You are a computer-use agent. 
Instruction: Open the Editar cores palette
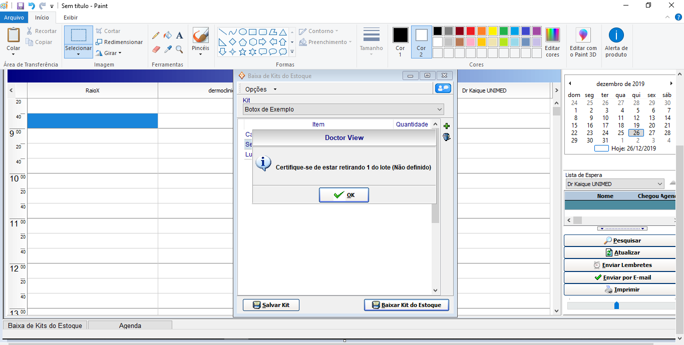[552, 42]
